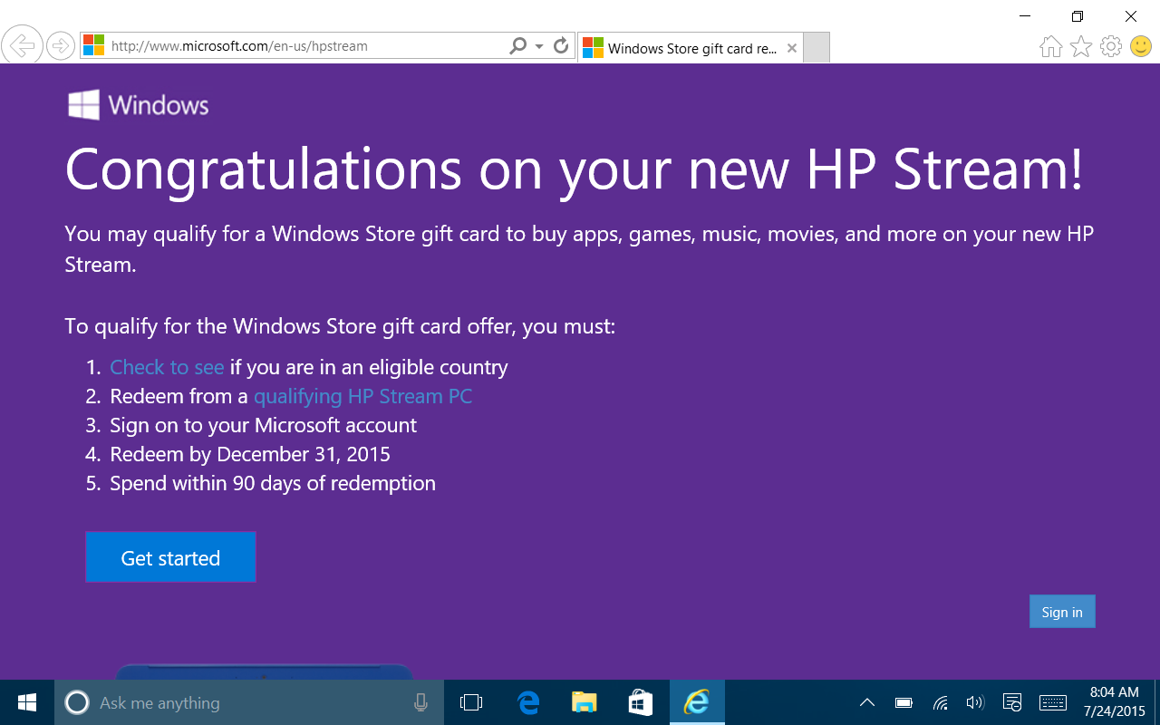Click the 'Ask me anything' search box
The height and width of the screenshot is (725, 1160).
245,702
